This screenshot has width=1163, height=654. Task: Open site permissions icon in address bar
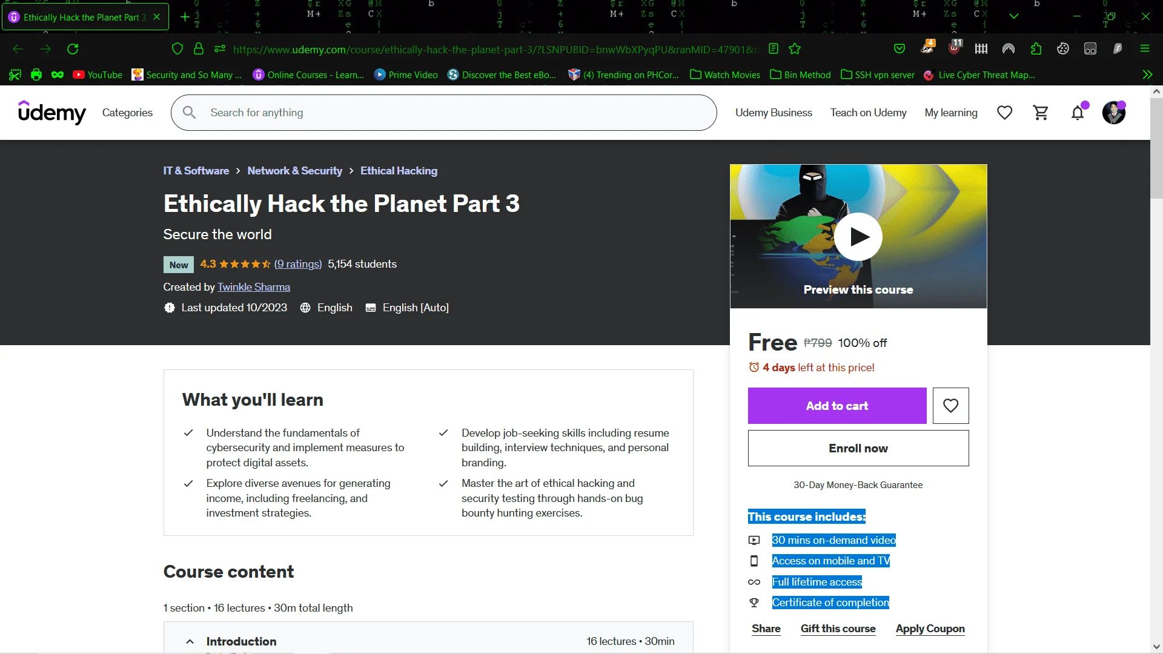(x=220, y=49)
